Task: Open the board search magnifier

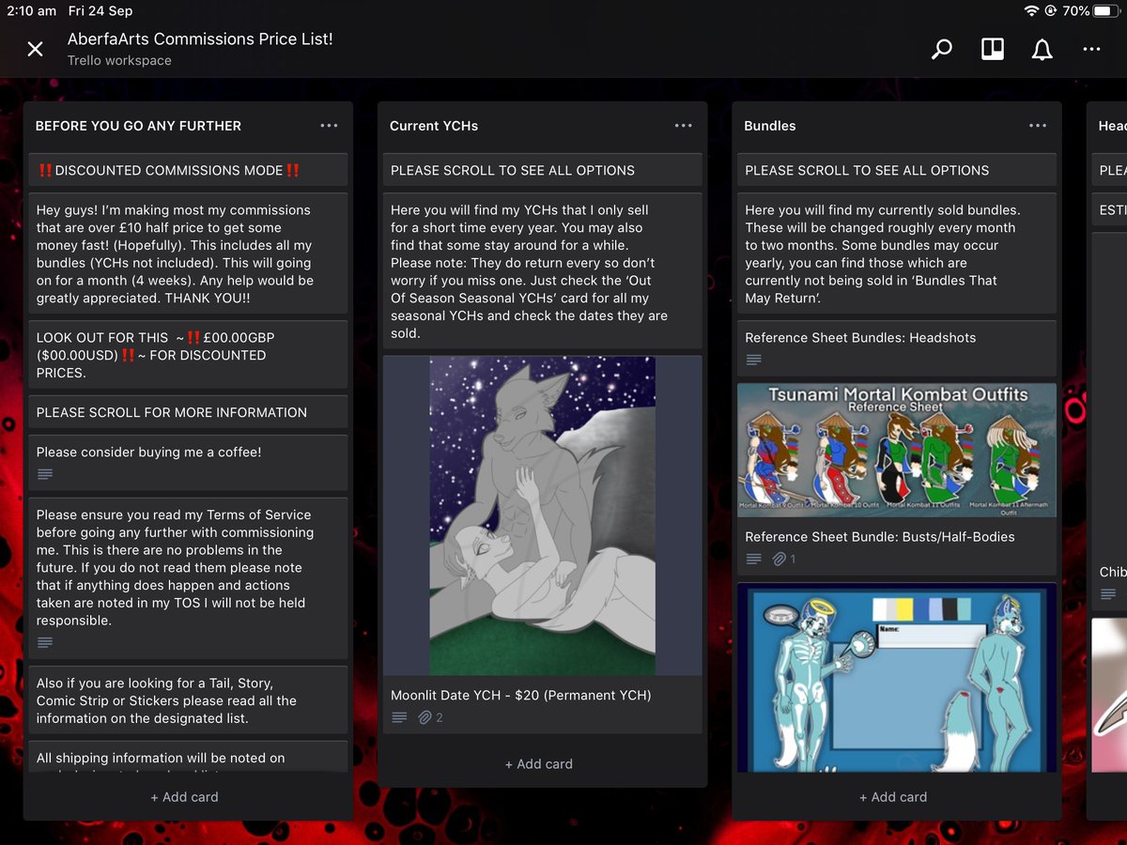Action: [x=941, y=49]
